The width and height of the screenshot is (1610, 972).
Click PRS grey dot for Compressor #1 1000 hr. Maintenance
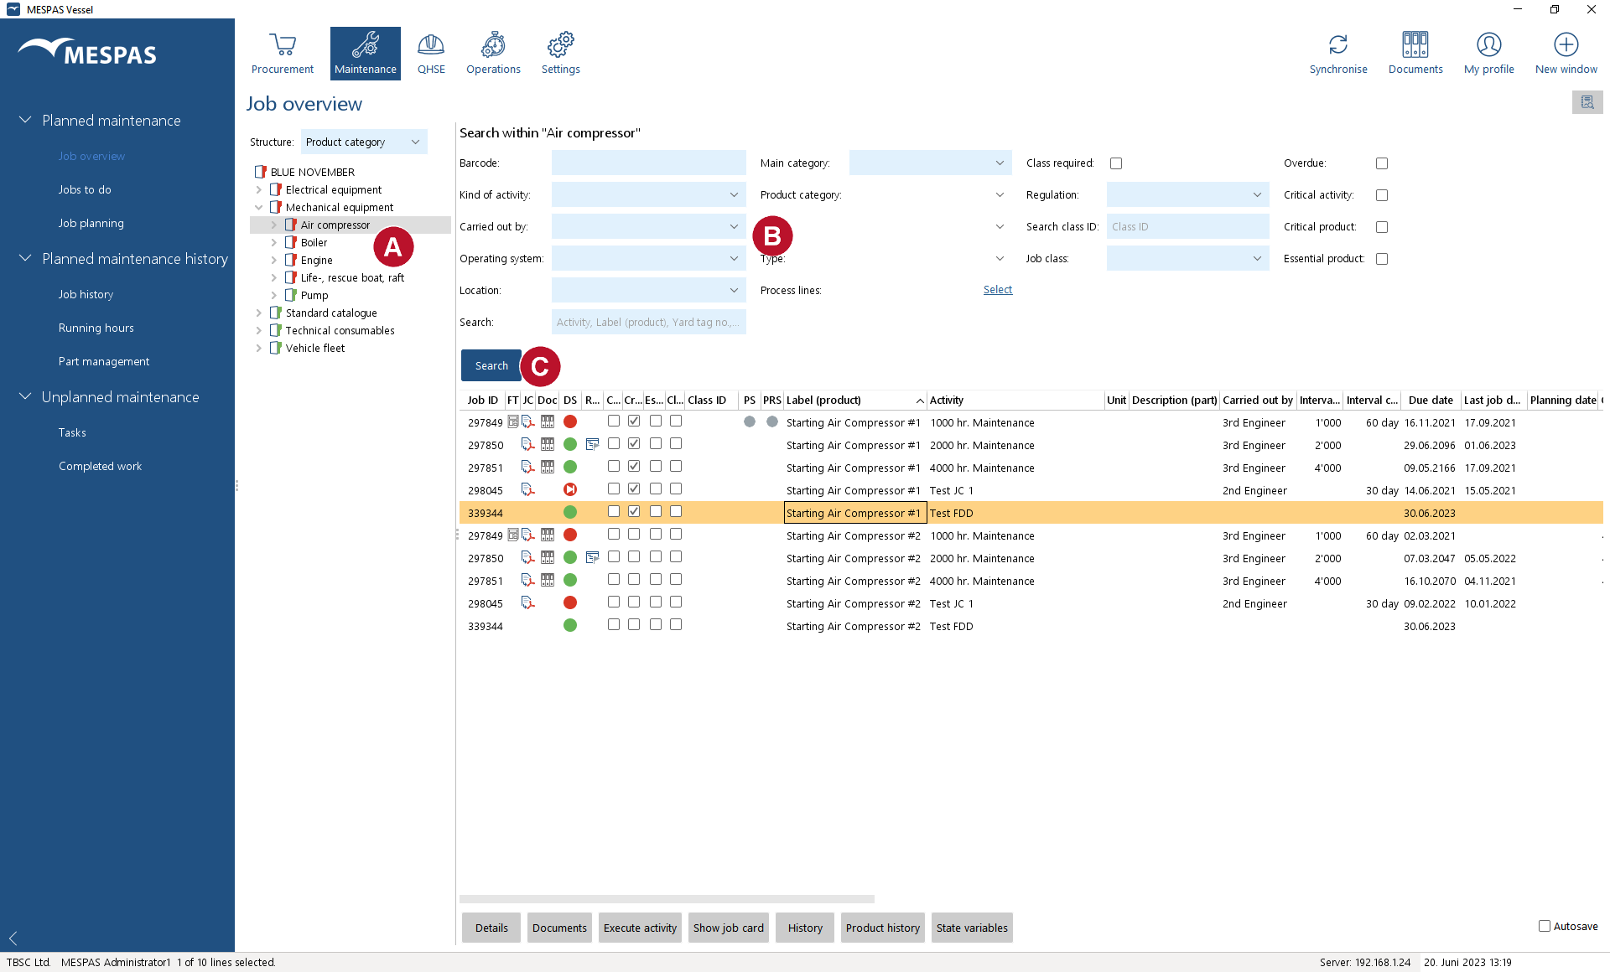(772, 421)
